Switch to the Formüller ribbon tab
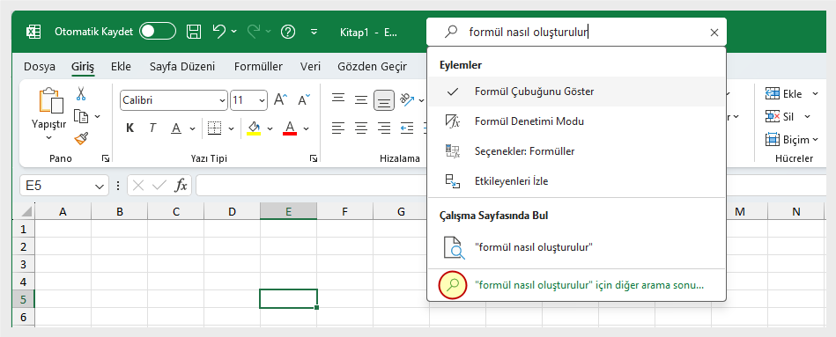The image size is (836, 337). 259,67
